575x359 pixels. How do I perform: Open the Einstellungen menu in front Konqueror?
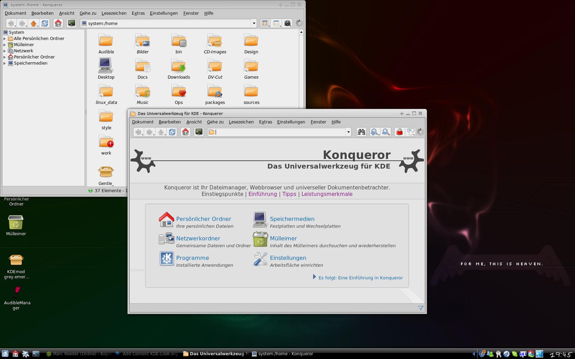pos(291,122)
